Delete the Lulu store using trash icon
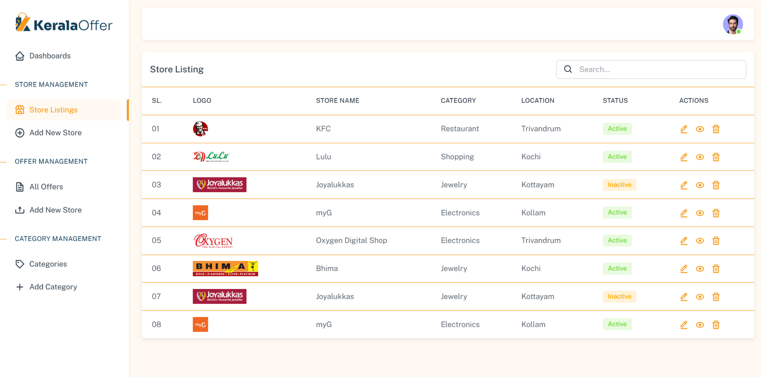761x377 pixels. tap(716, 157)
